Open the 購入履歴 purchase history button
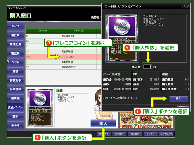This screenshot has width=194, height=145. 135,134
